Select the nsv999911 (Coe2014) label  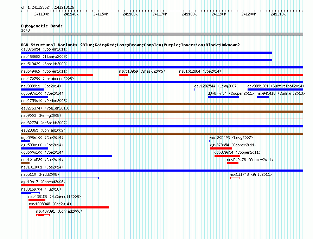41,86
